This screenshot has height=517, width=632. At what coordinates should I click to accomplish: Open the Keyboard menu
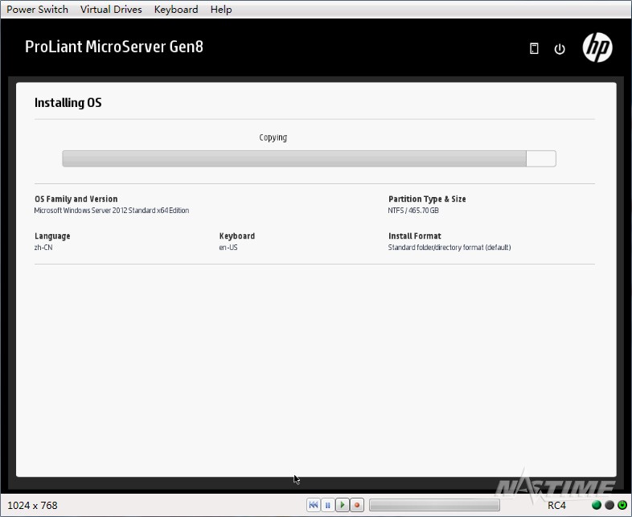pyautogui.click(x=176, y=10)
